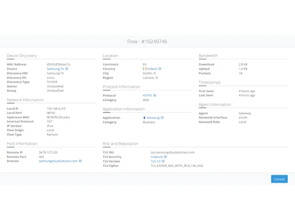Select the Remote IP 54.76.127.233
This screenshot has height=221, width=295.
[48, 152]
